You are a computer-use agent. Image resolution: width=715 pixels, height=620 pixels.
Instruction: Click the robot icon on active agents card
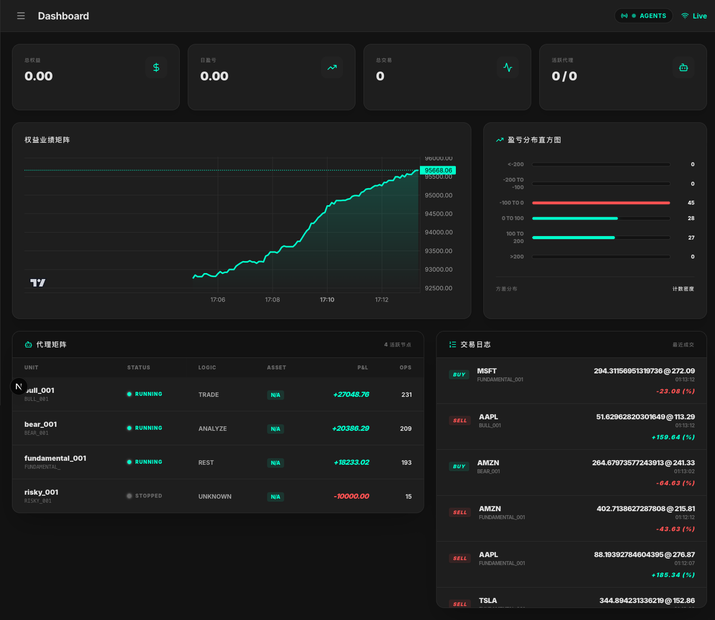point(684,67)
